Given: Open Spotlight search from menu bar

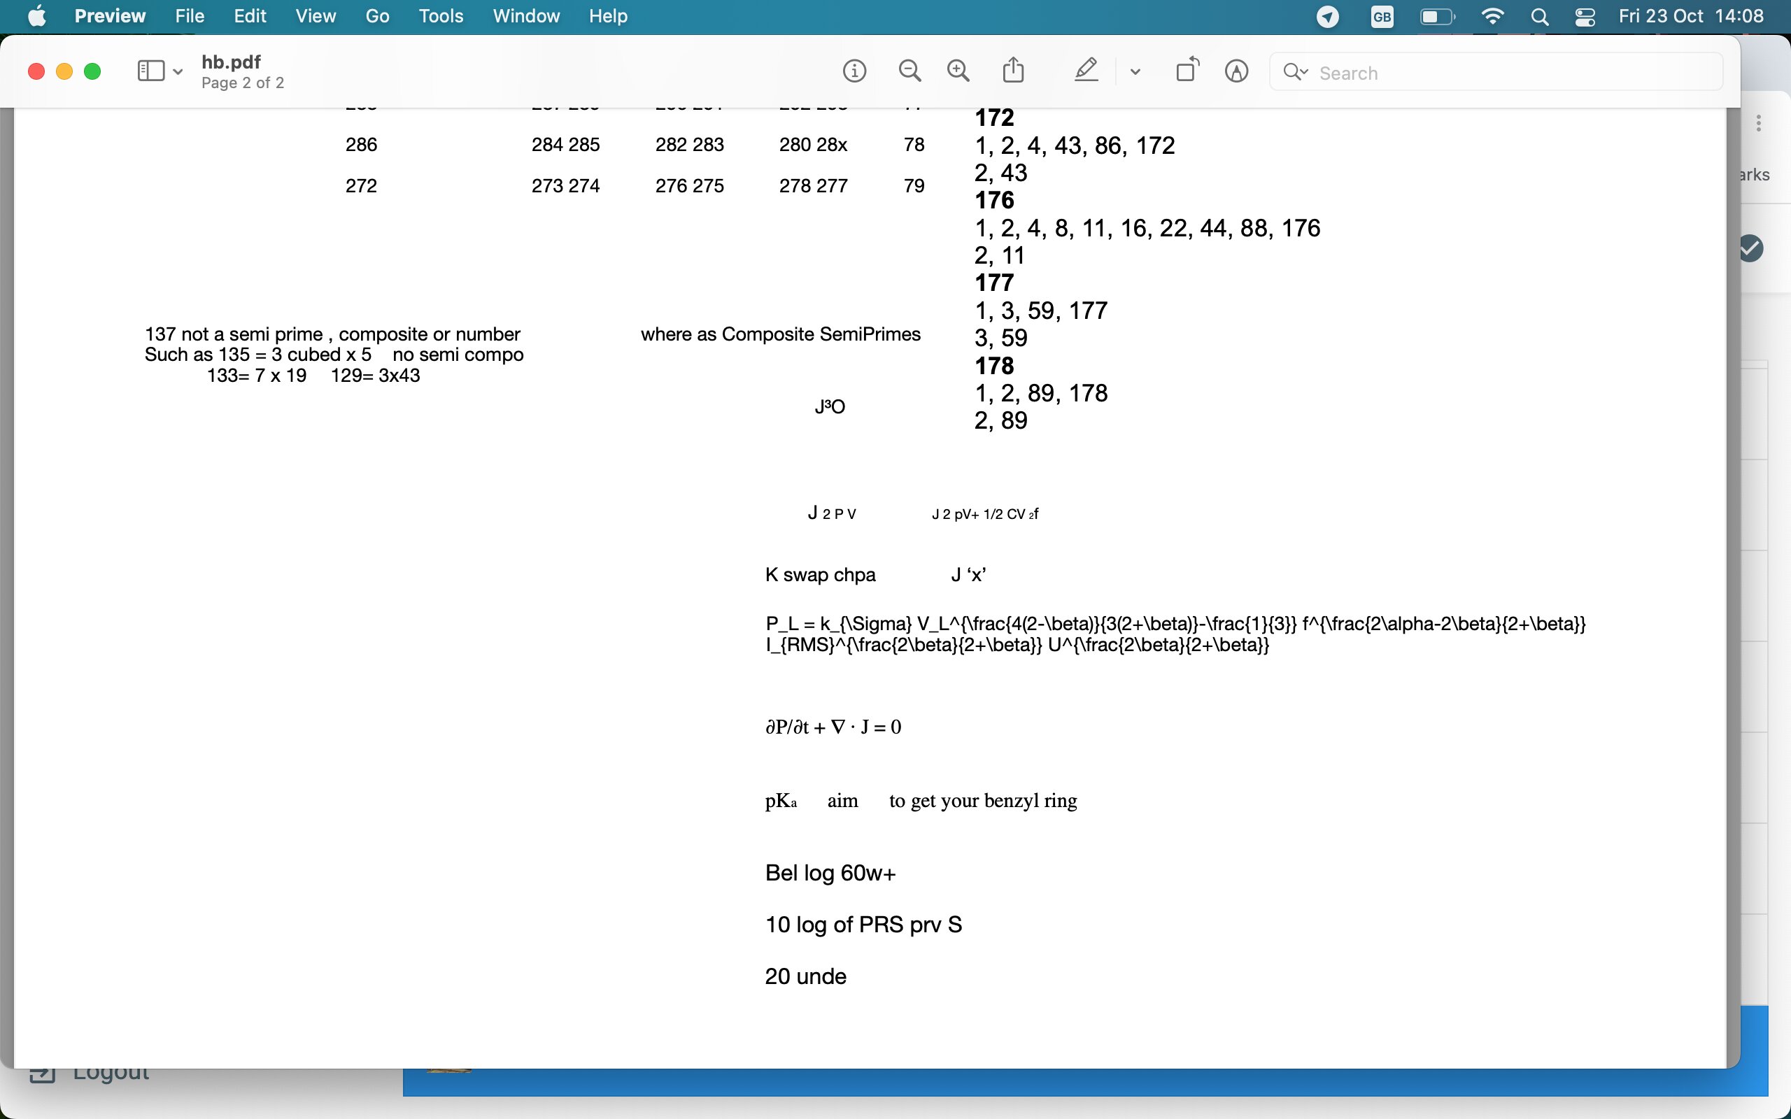Looking at the screenshot, I should (x=1540, y=16).
